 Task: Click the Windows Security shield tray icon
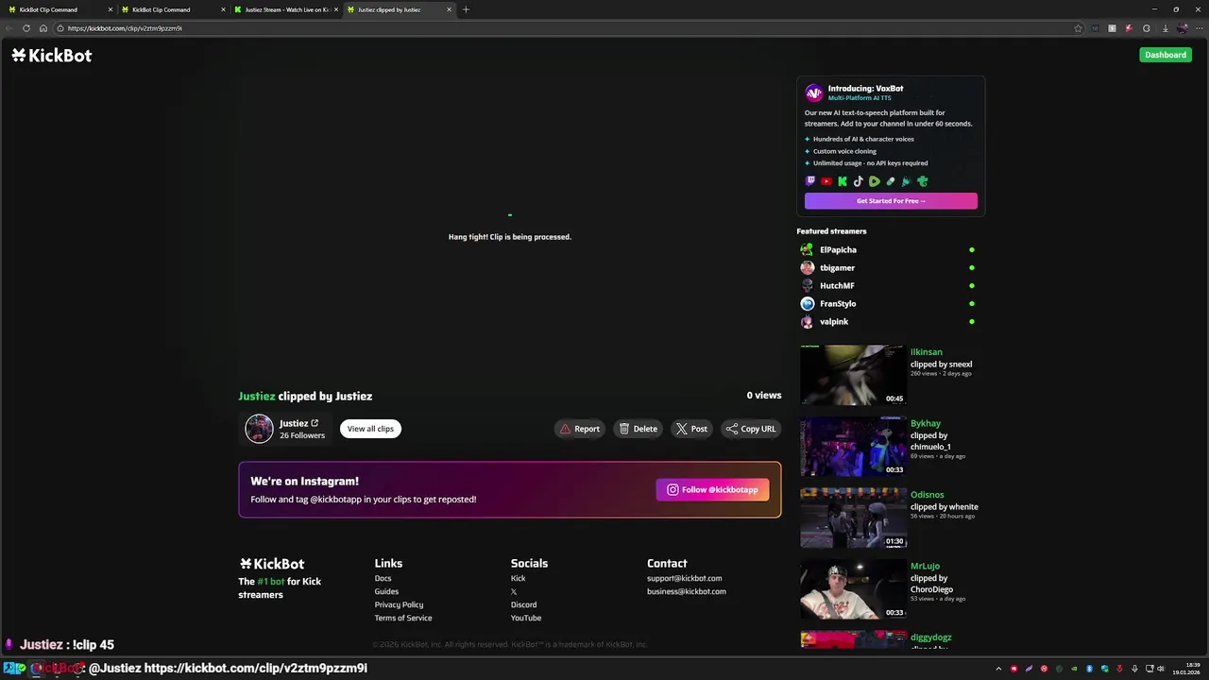(1104, 669)
